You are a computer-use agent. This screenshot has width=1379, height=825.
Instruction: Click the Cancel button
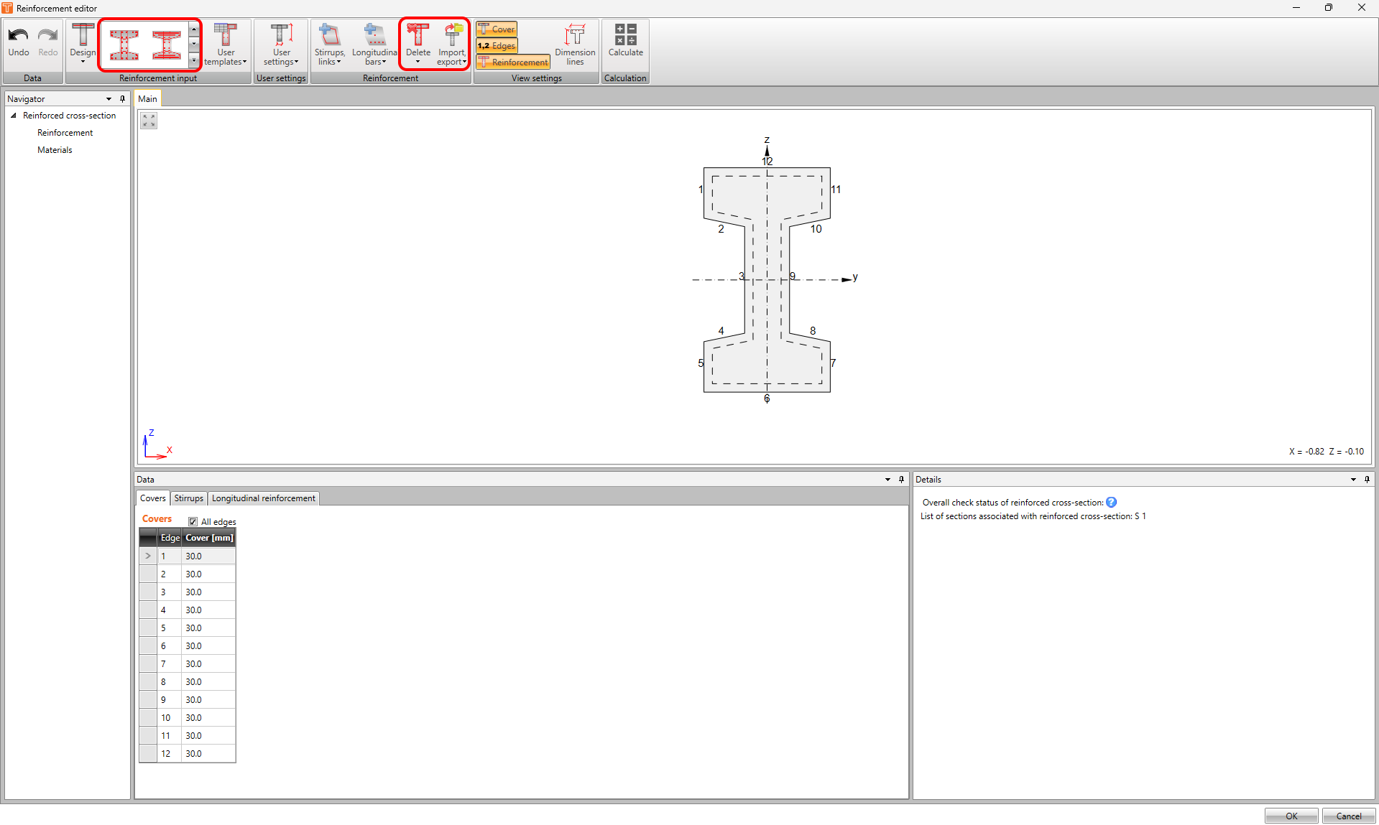coord(1348,816)
